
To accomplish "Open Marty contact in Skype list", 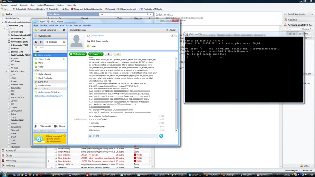I will 50,63.
